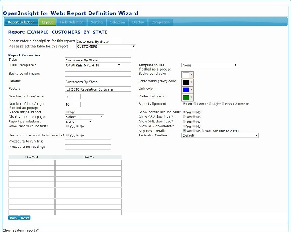Set Report alignment to Left
Screen dimensions: 291x232
tap(184, 104)
